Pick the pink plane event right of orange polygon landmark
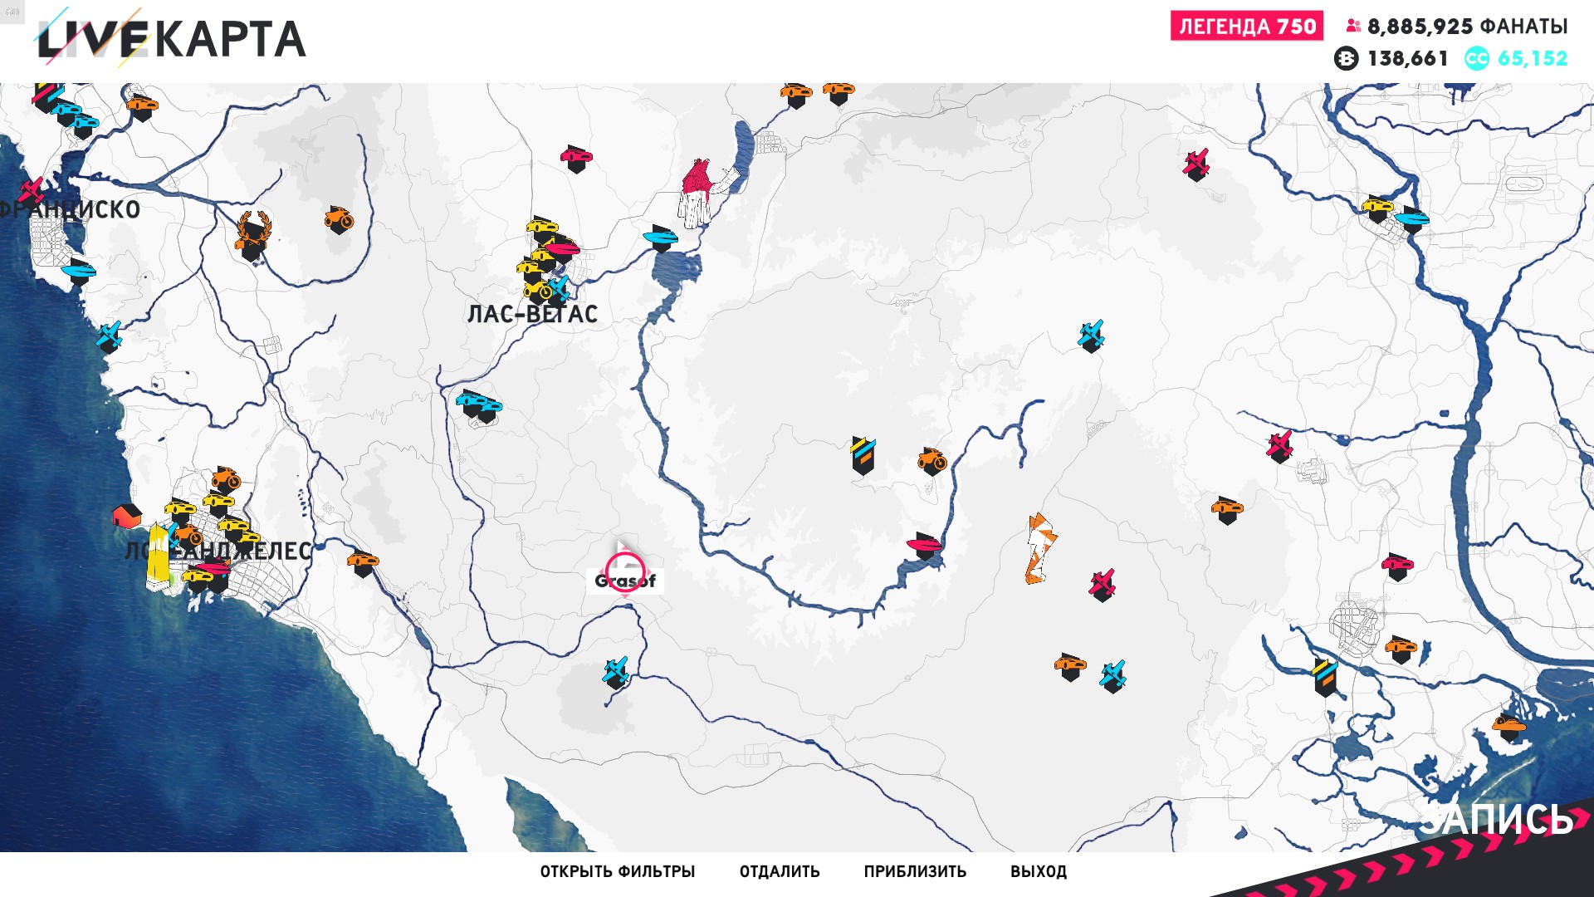 pyautogui.click(x=1103, y=586)
